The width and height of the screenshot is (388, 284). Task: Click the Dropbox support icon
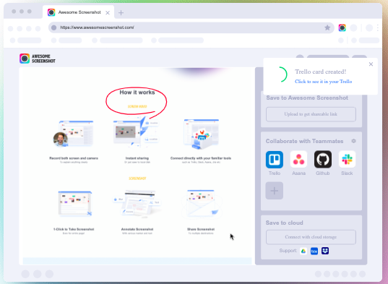point(325,251)
